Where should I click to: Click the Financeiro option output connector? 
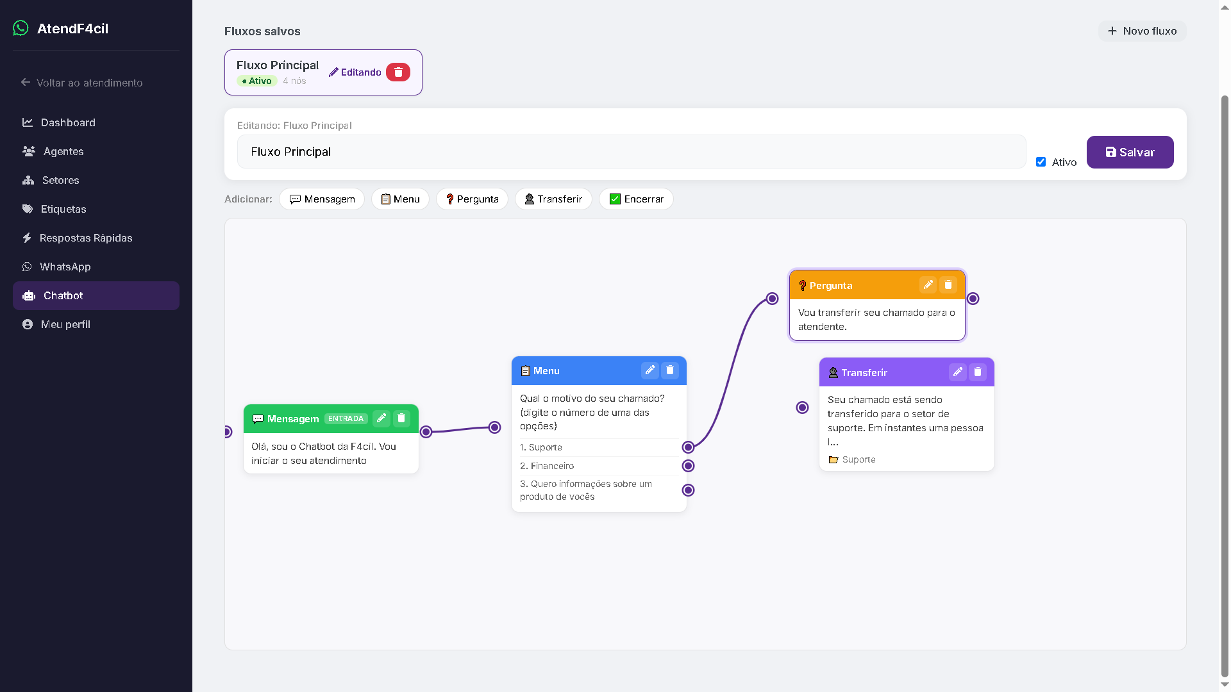(688, 466)
